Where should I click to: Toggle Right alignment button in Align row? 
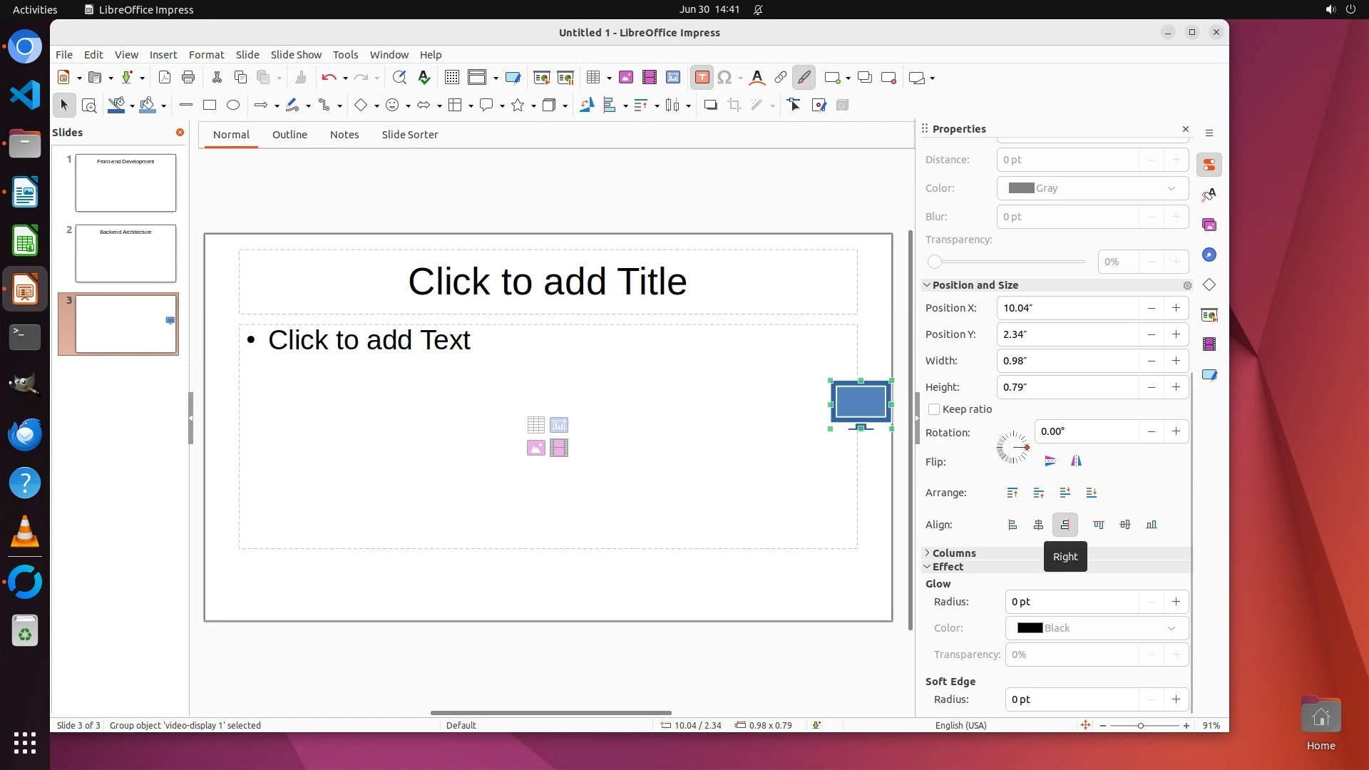pos(1065,525)
